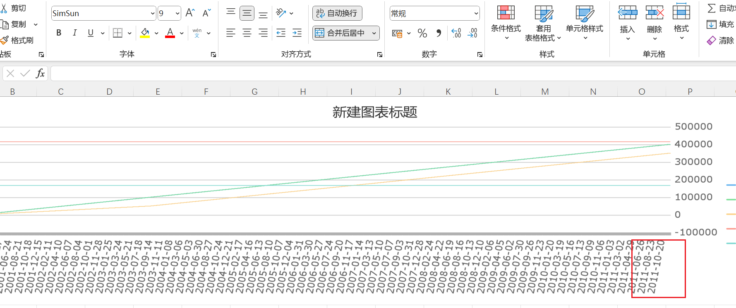Click the Copy (复制) icon
The image size is (736, 308).
5,24
